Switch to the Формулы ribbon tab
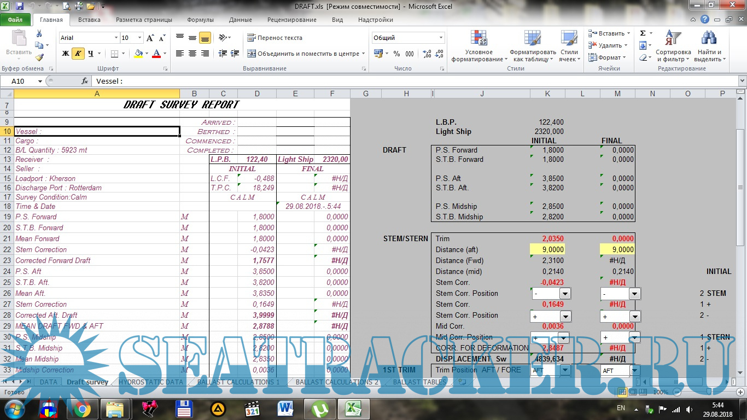This screenshot has height=420, width=747. click(x=200, y=20)
